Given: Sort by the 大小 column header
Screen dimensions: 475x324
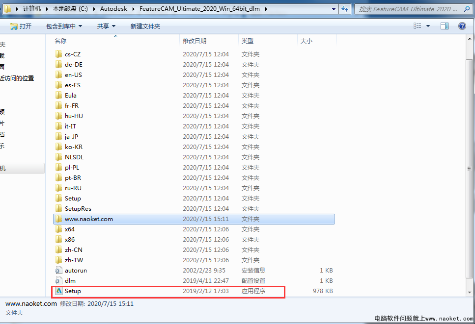Looking at the screenshot, I should coord(317,41).
